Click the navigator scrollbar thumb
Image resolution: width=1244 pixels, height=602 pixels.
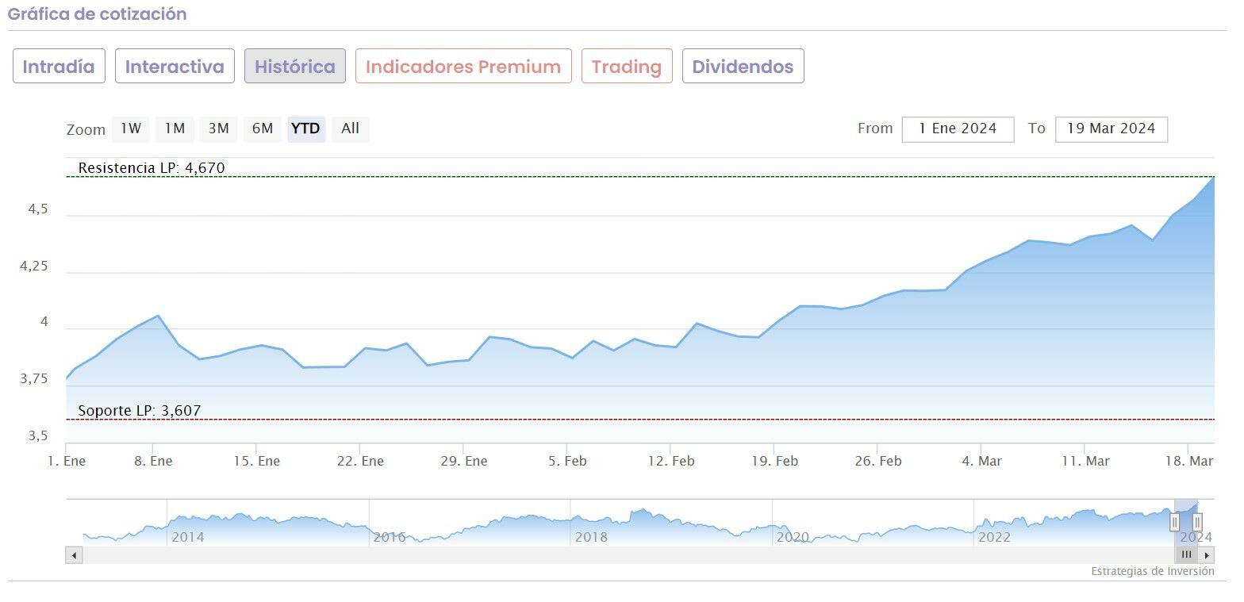tap(1187, 555)
